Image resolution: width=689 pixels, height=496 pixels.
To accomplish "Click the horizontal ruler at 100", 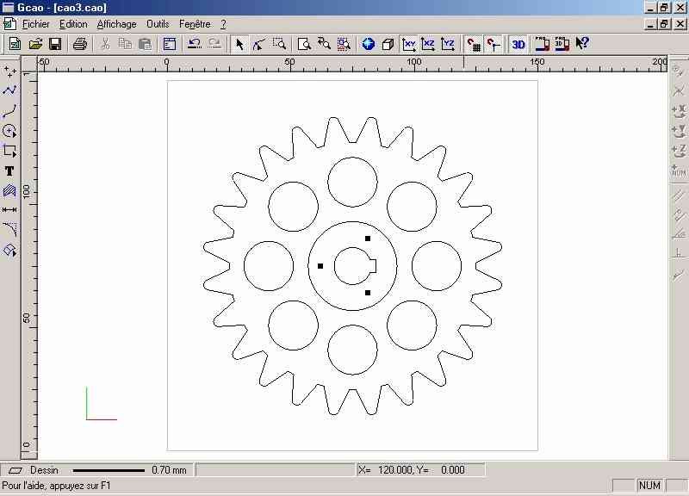I will pos(413,62).
